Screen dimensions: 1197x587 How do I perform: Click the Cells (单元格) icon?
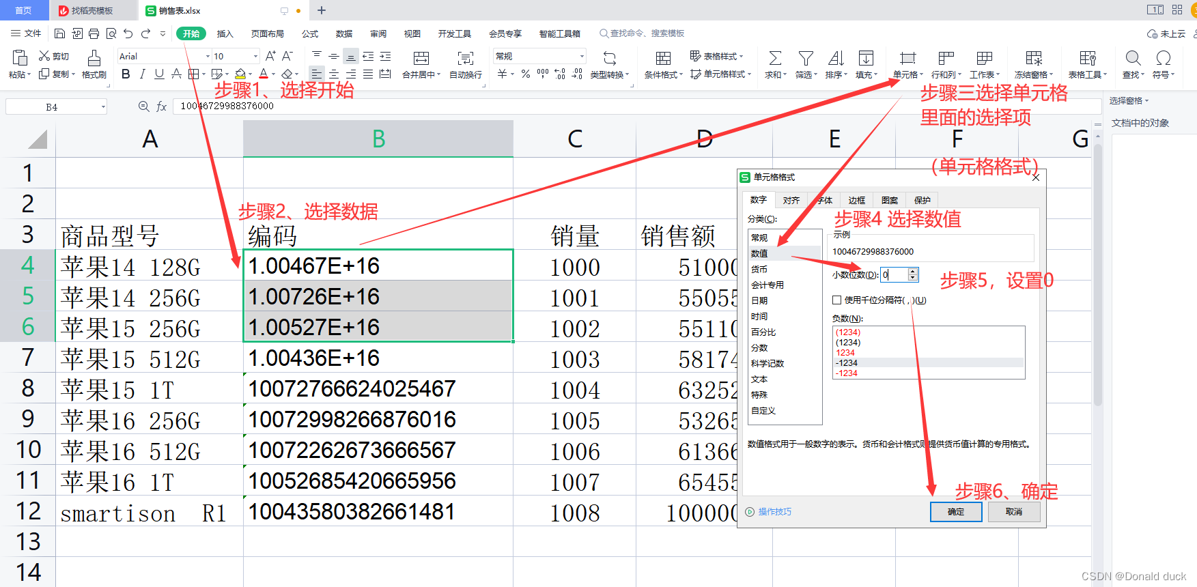[x=907, y=58]
